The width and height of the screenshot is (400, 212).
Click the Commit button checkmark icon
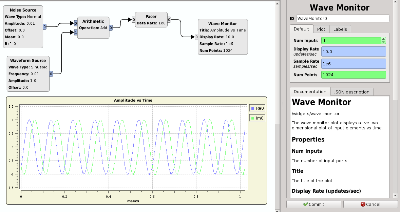[305, 204]
